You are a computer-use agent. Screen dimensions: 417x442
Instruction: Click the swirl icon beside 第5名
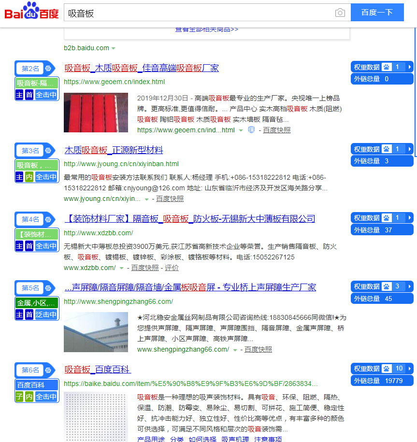(x=48, y=288)
